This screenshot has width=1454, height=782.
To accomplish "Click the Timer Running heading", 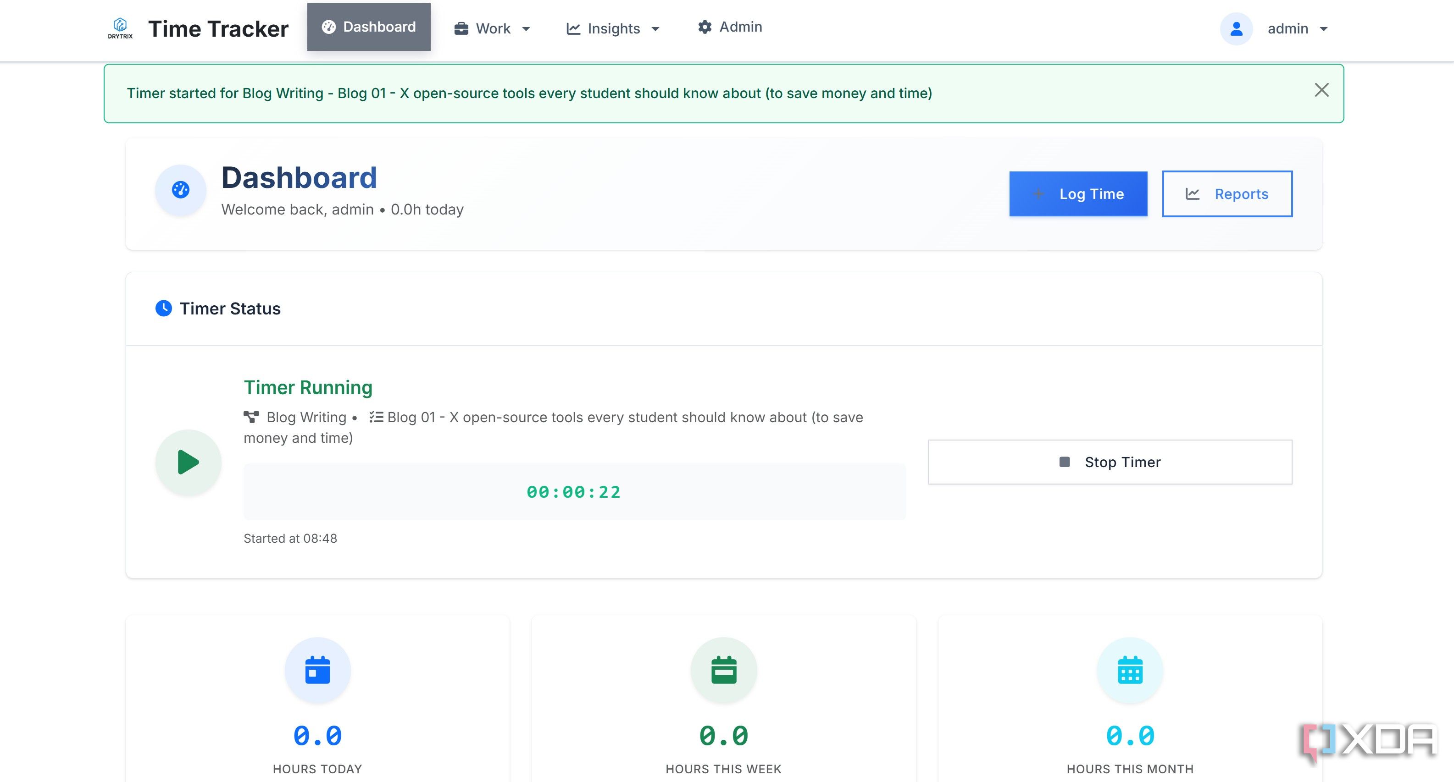I will tap(308, 388).
